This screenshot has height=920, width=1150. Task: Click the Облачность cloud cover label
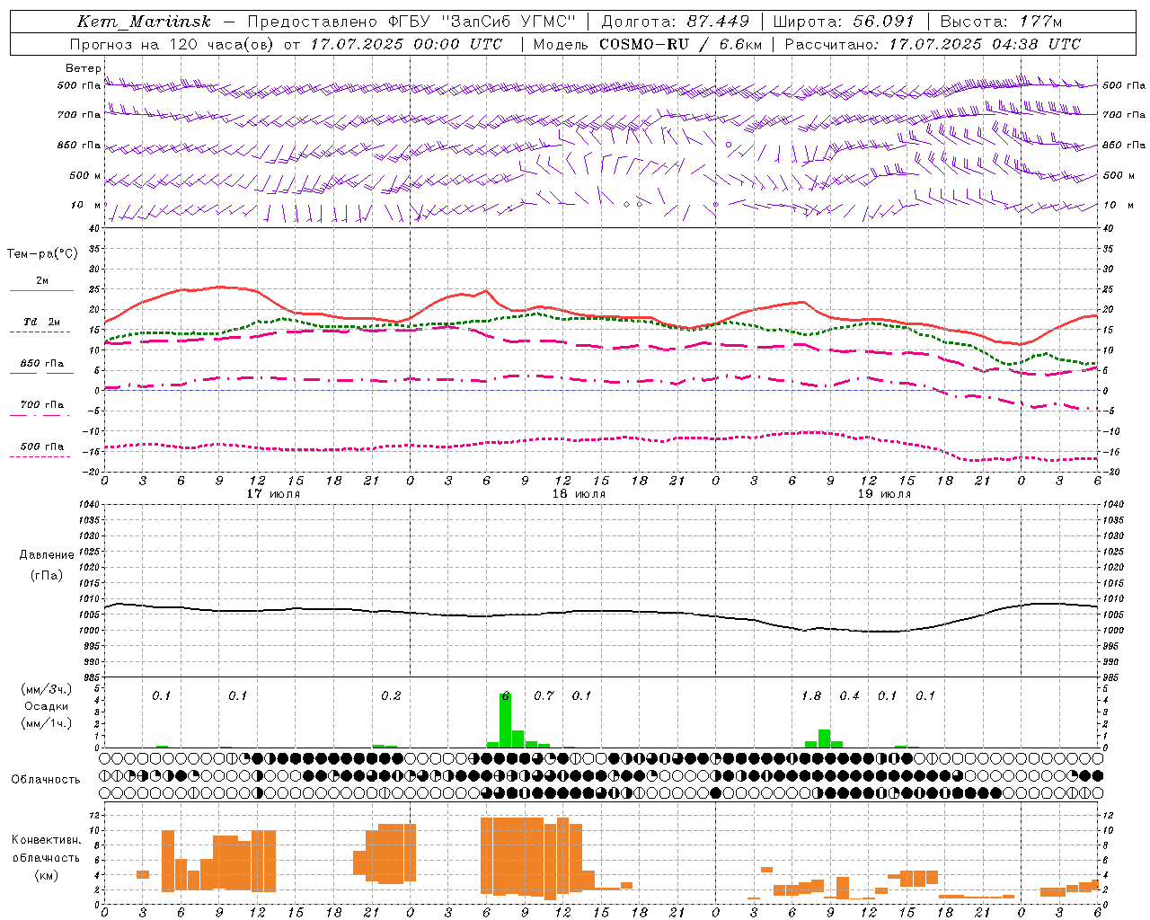[x=46, y=780]
